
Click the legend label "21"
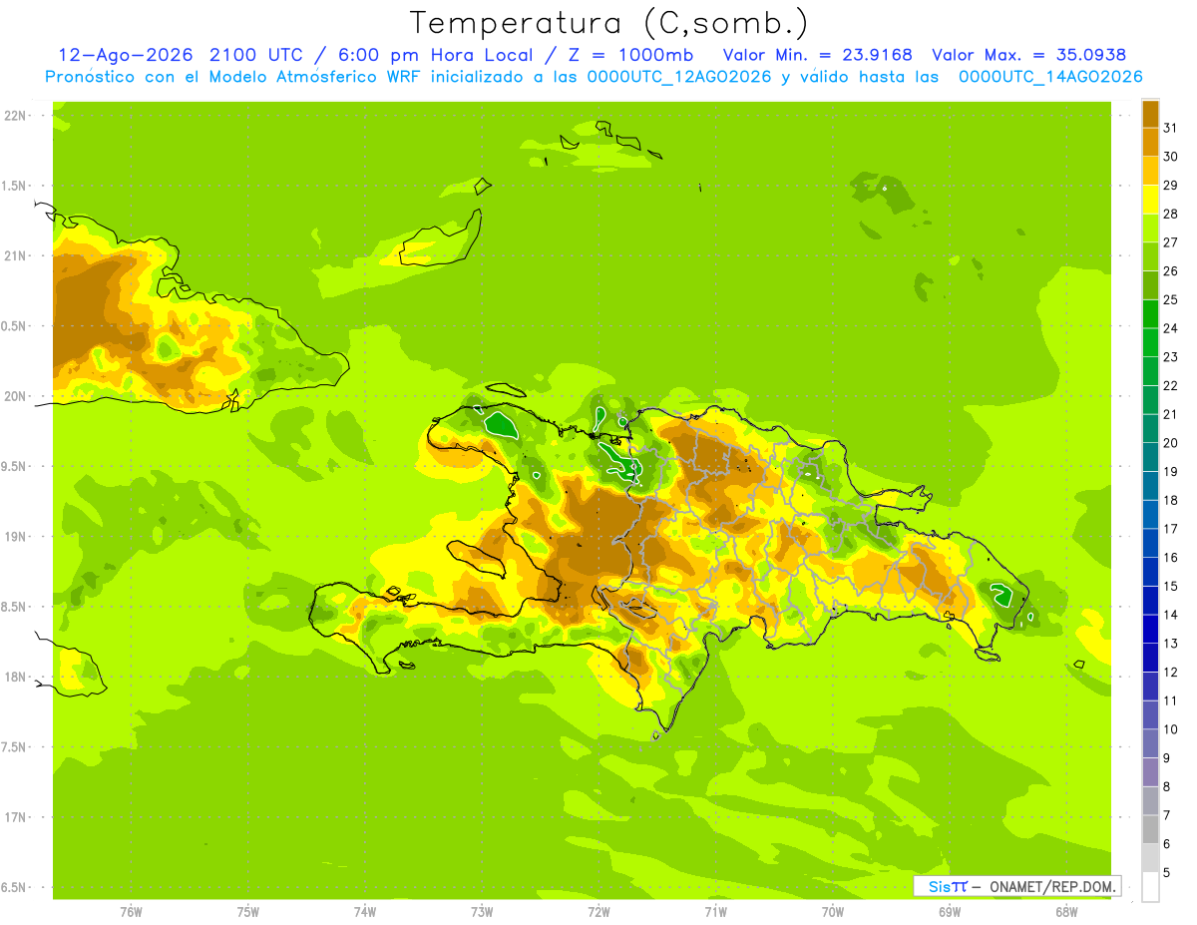1171,414
